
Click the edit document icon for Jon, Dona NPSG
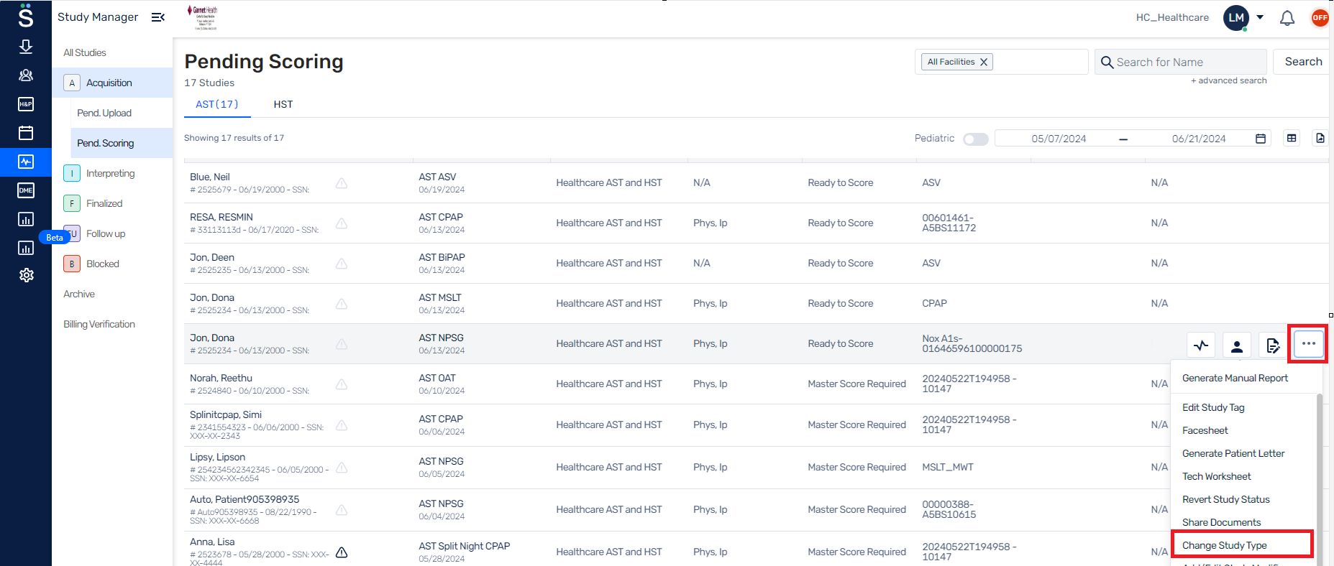point(1273,345)
